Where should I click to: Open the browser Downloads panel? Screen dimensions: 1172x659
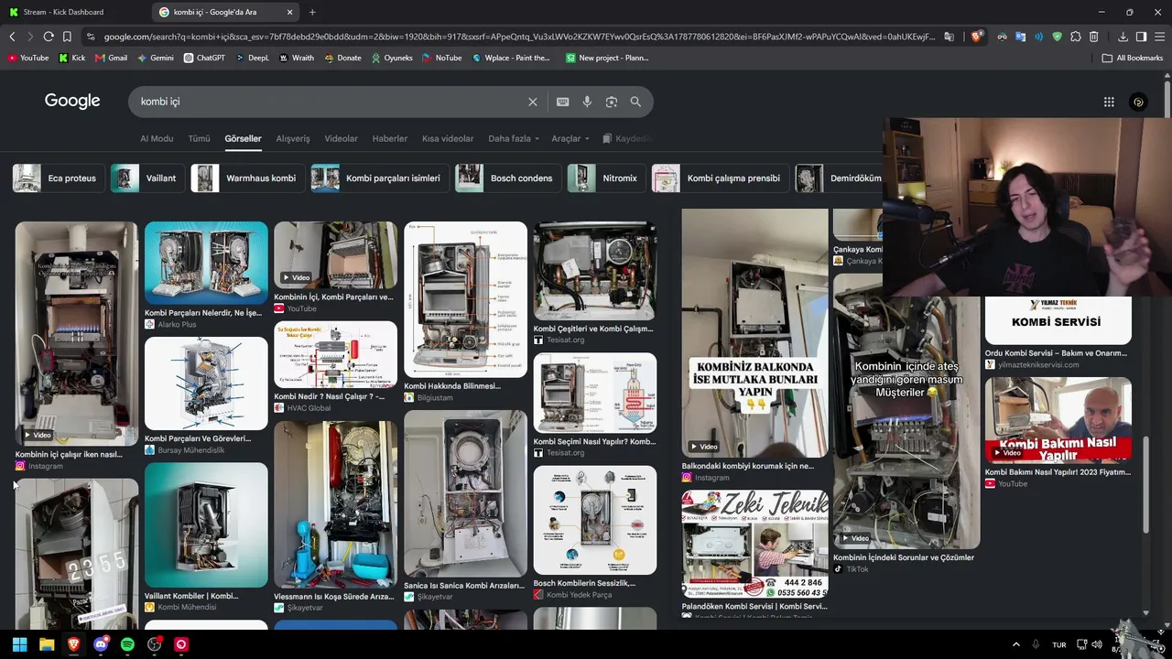point(1123,37)
